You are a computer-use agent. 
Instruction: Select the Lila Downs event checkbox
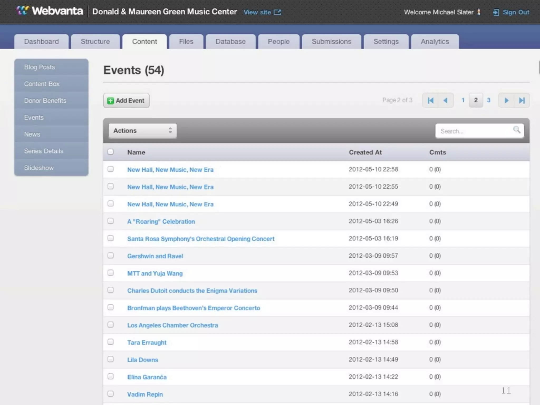point(110,359)
